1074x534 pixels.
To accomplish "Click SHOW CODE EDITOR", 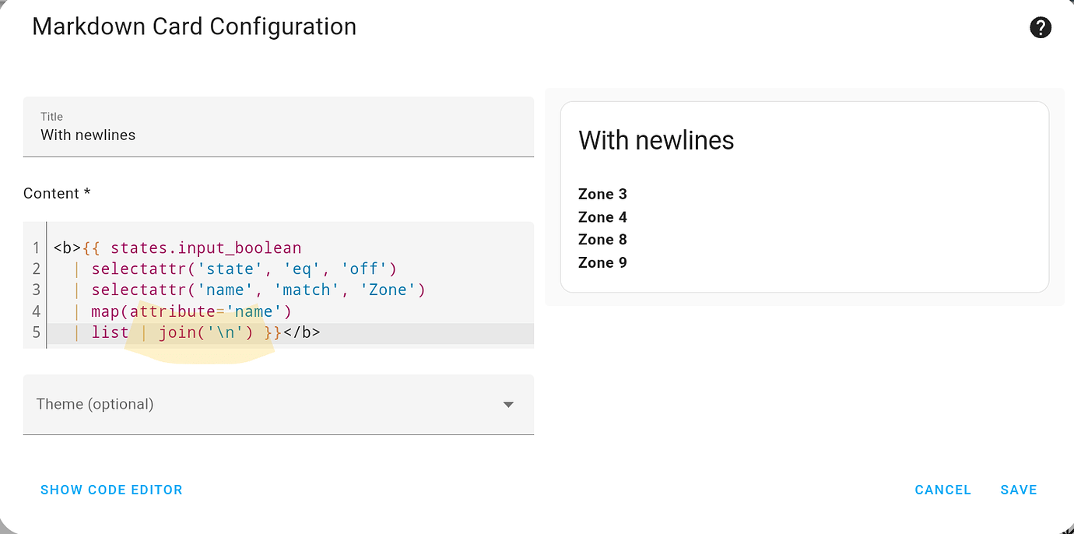I will (111, 490).
